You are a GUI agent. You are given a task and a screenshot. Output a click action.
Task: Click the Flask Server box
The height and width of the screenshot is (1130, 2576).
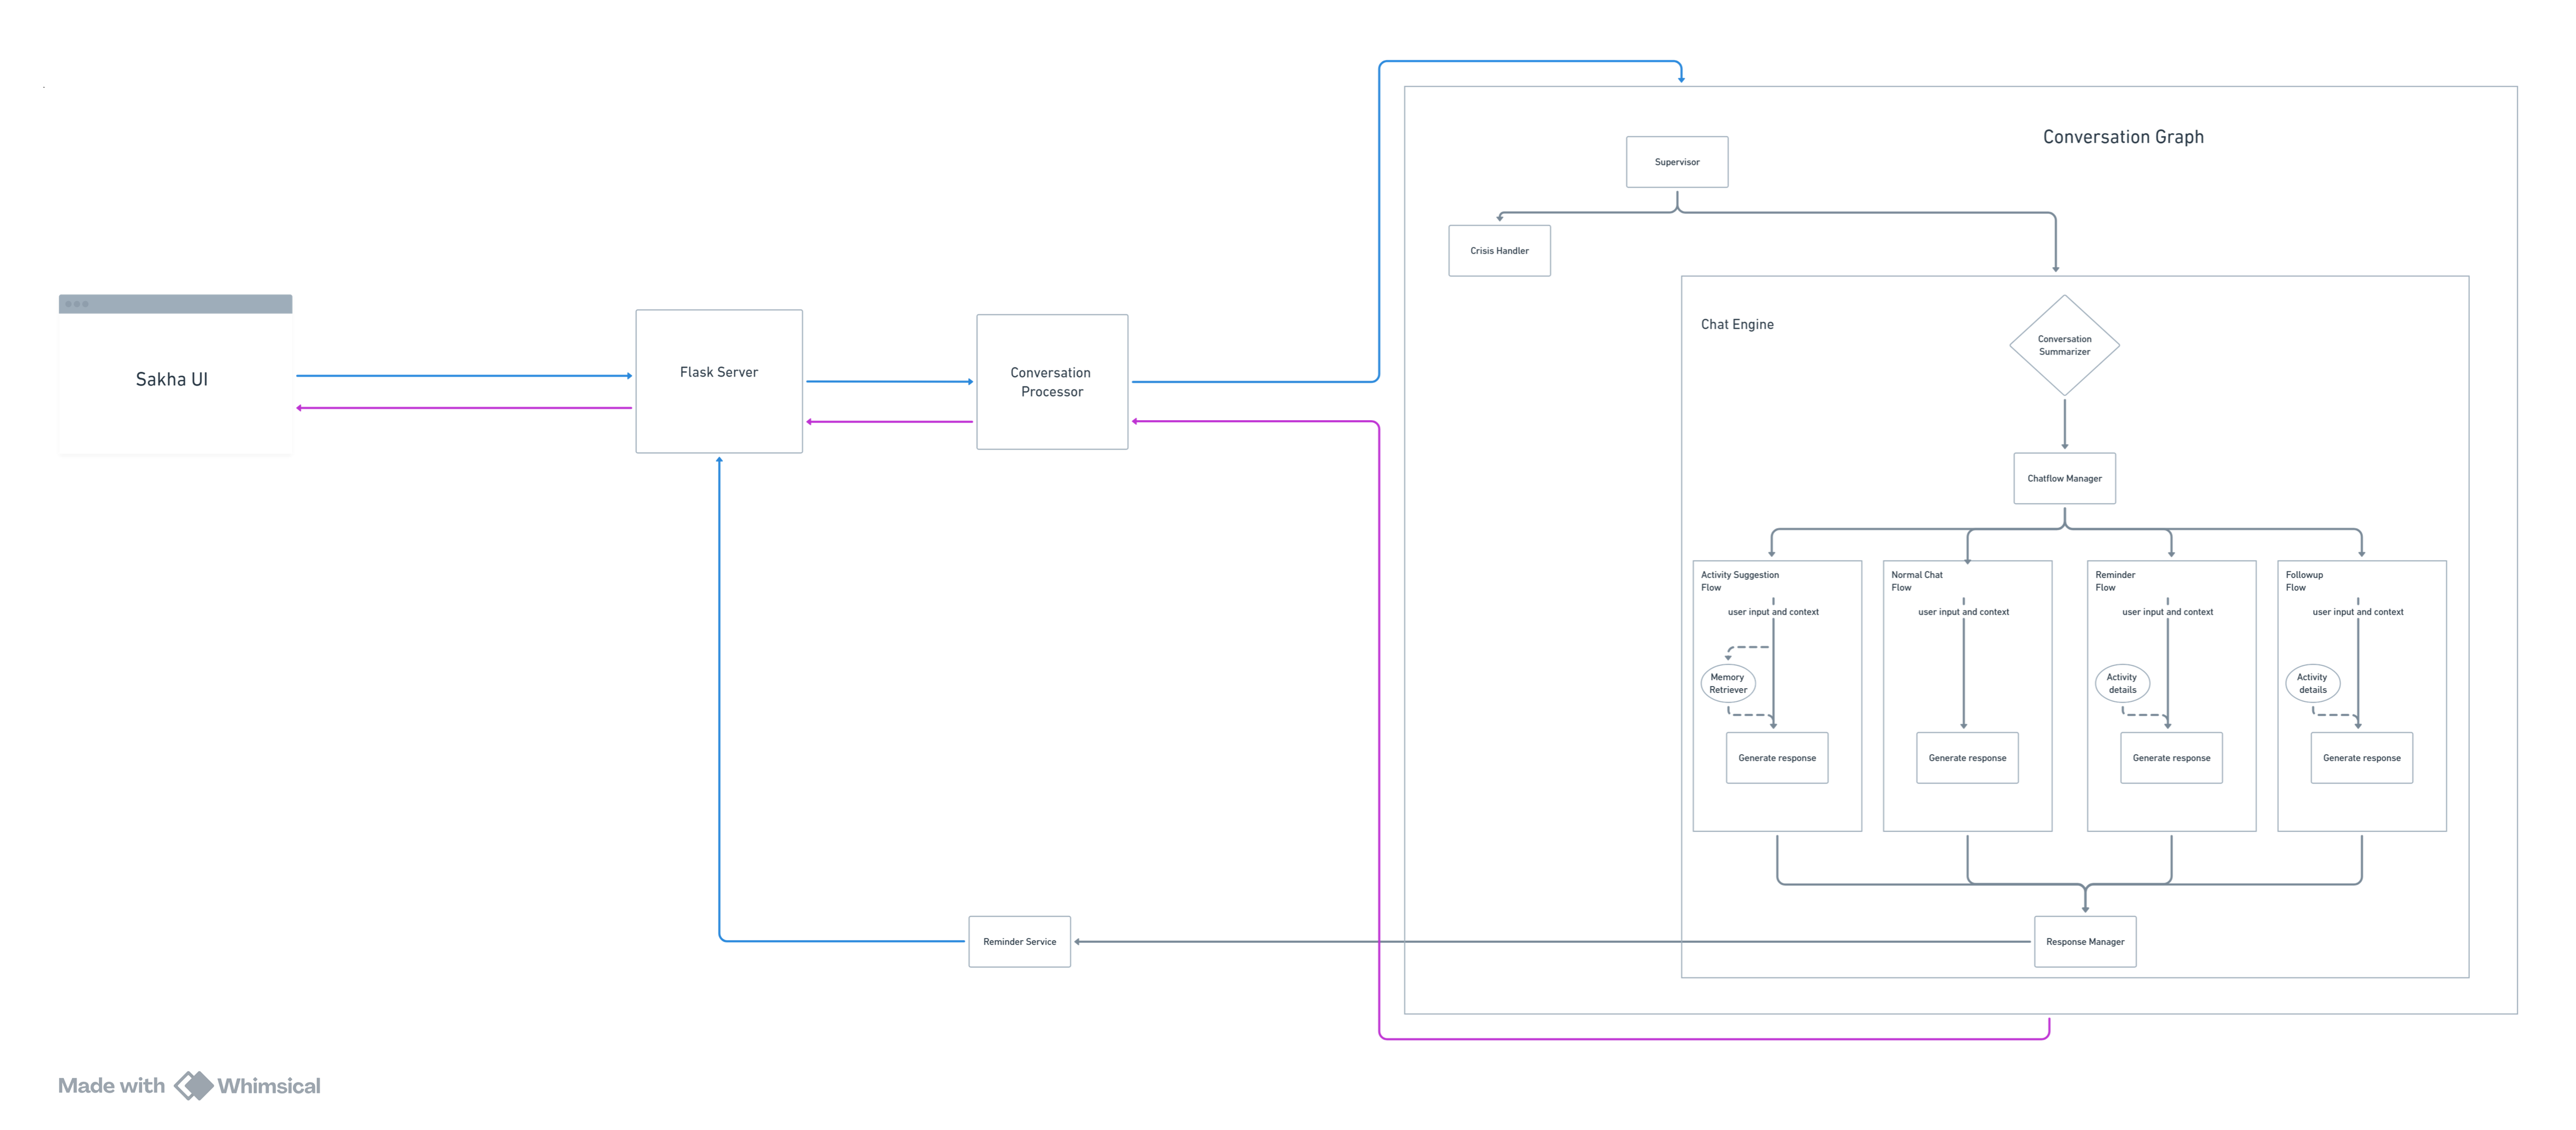[718, 381]
